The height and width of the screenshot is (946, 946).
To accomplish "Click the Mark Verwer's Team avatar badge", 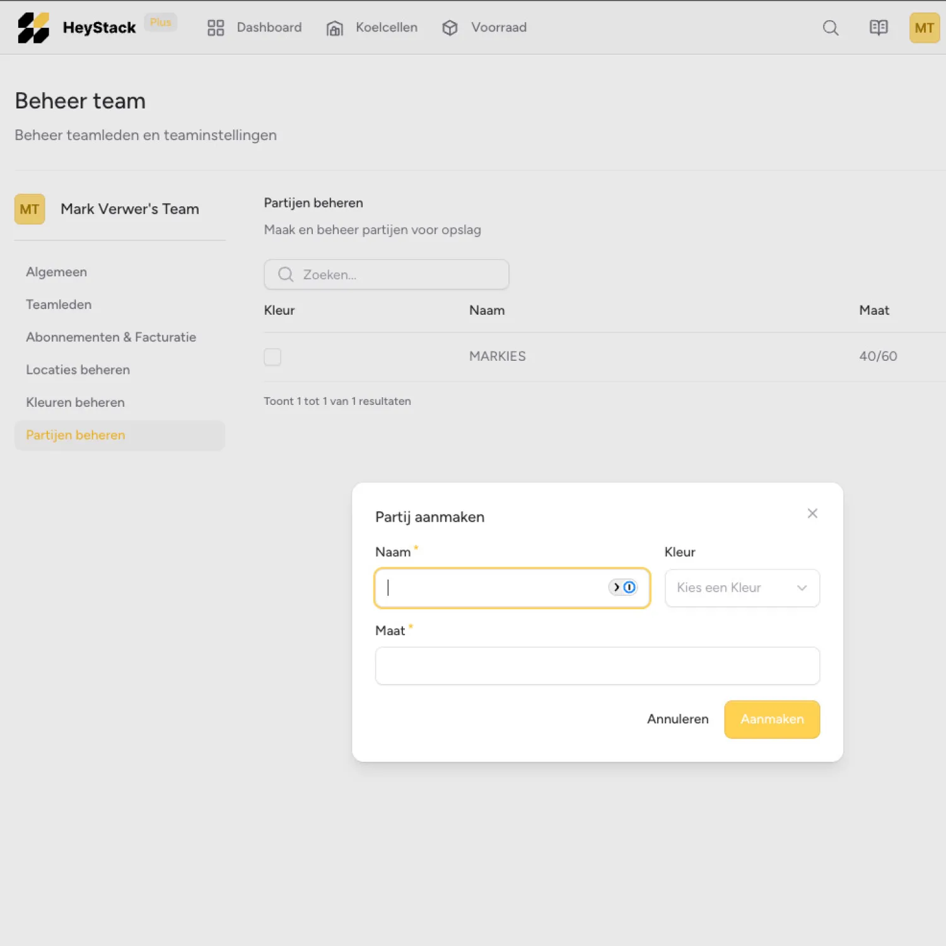I will [30, 209].
